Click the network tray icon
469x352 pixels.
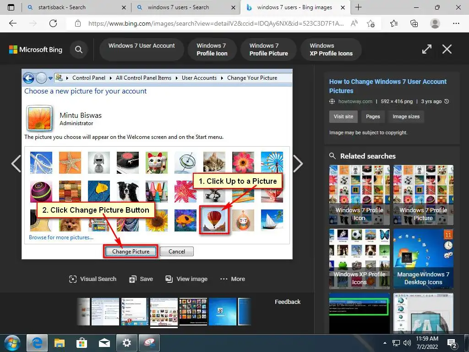click(x=396, y=343)
